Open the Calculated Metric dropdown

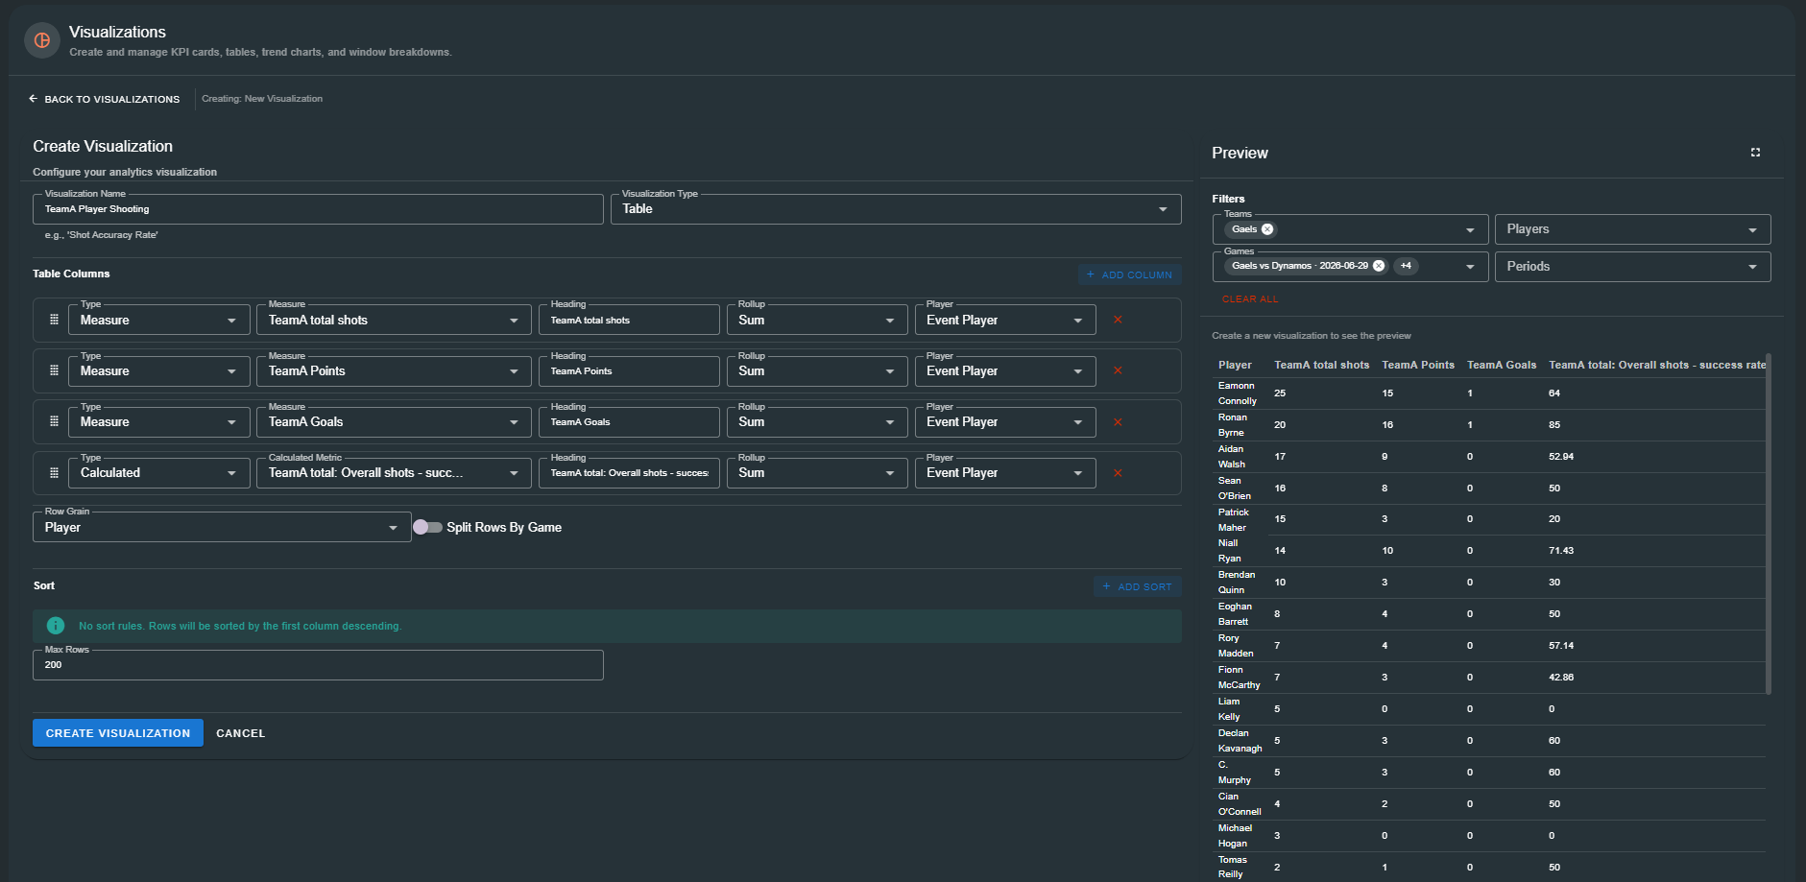click(394, 472)
